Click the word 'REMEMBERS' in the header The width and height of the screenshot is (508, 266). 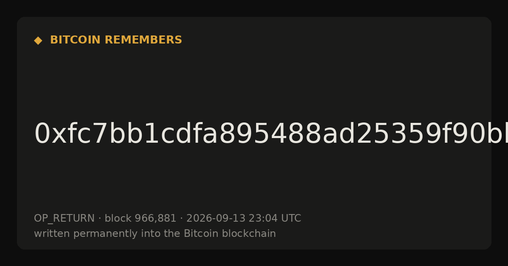coord(143,40)
